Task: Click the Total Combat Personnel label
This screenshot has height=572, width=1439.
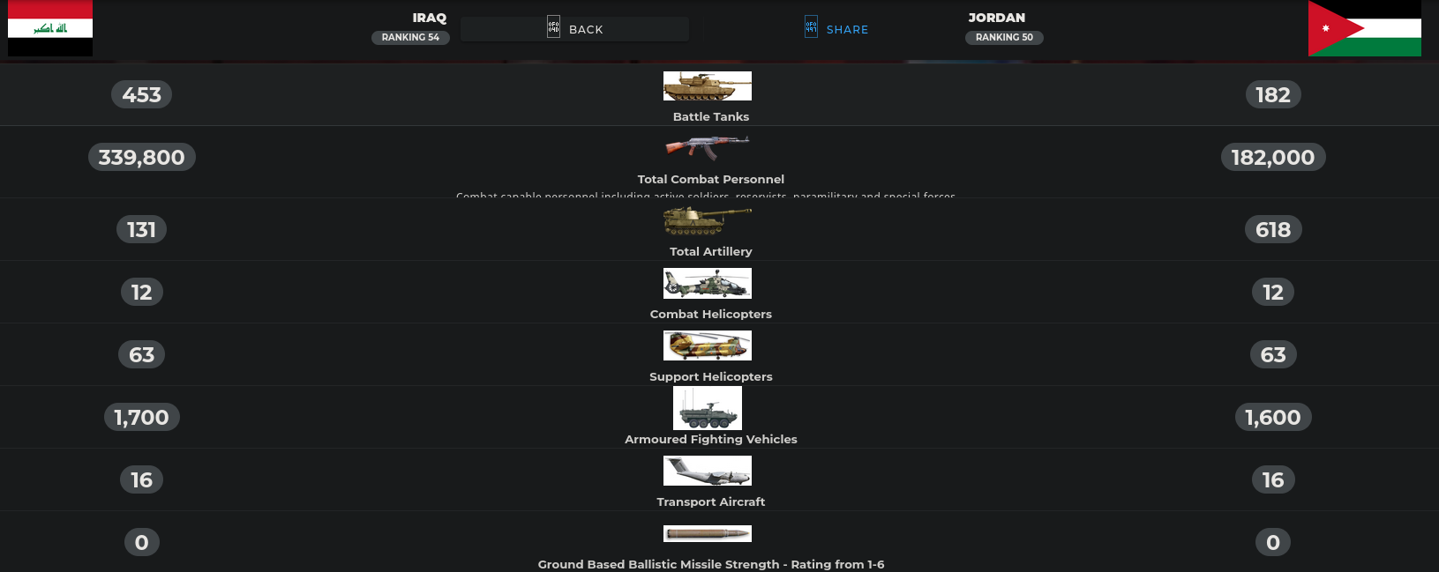Action: [711, 179]
